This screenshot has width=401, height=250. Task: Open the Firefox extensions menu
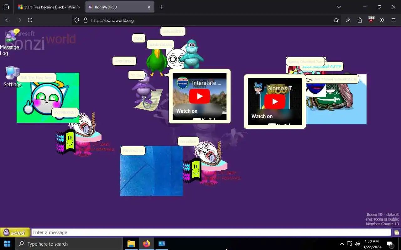pos(360,20)
